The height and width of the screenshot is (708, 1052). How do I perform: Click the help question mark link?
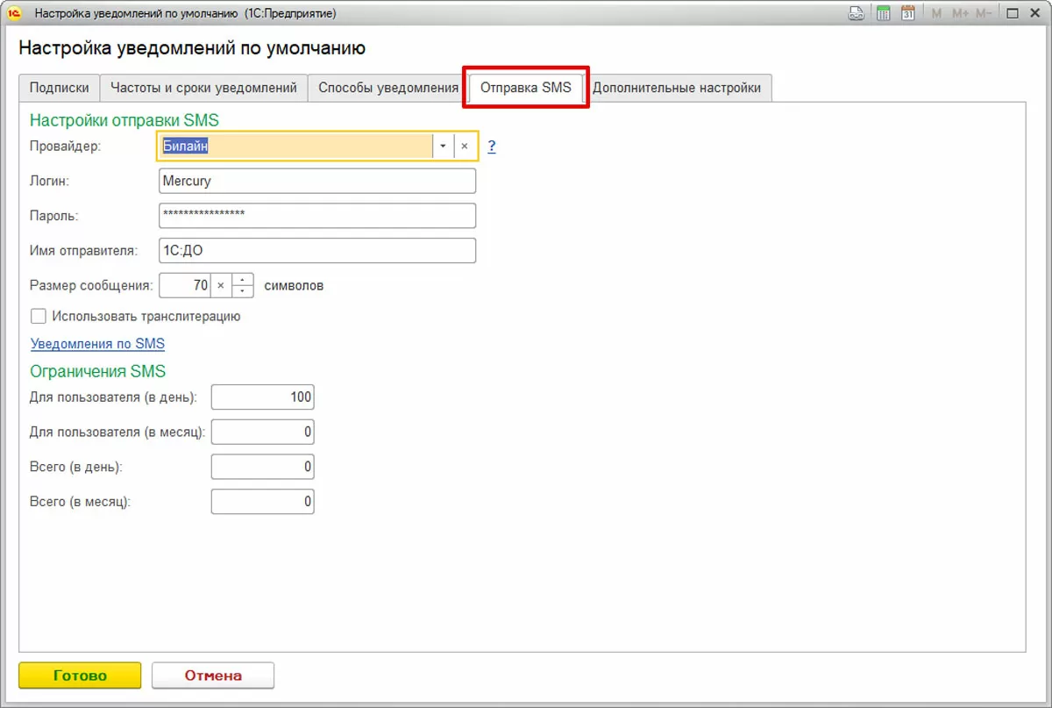[x=492, y=147]
